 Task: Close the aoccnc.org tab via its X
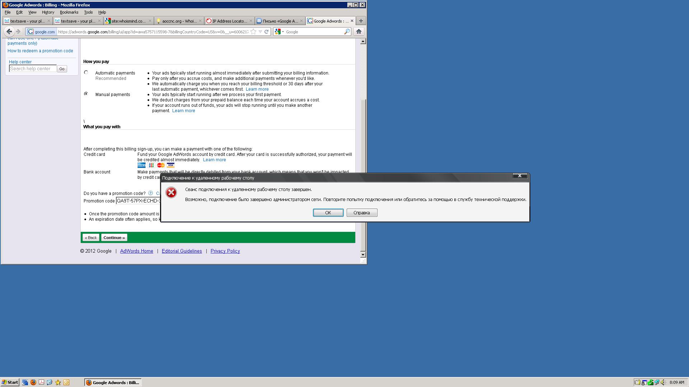(200, 21)
